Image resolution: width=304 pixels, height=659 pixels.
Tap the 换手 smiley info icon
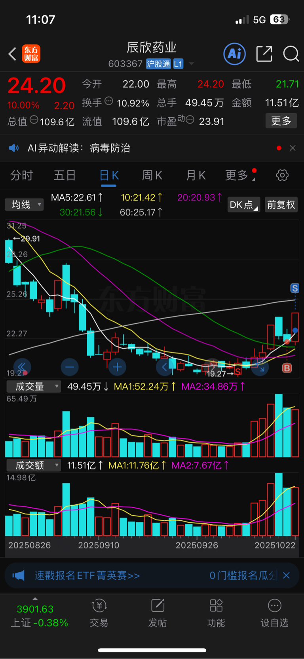point(109,101)
